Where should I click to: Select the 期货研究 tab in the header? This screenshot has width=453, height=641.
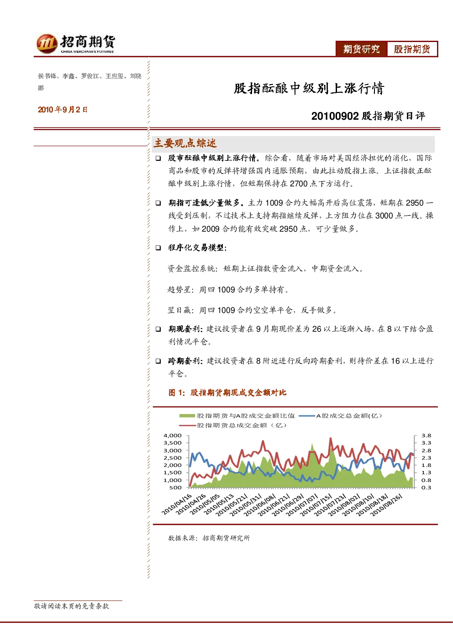point(362,49)
